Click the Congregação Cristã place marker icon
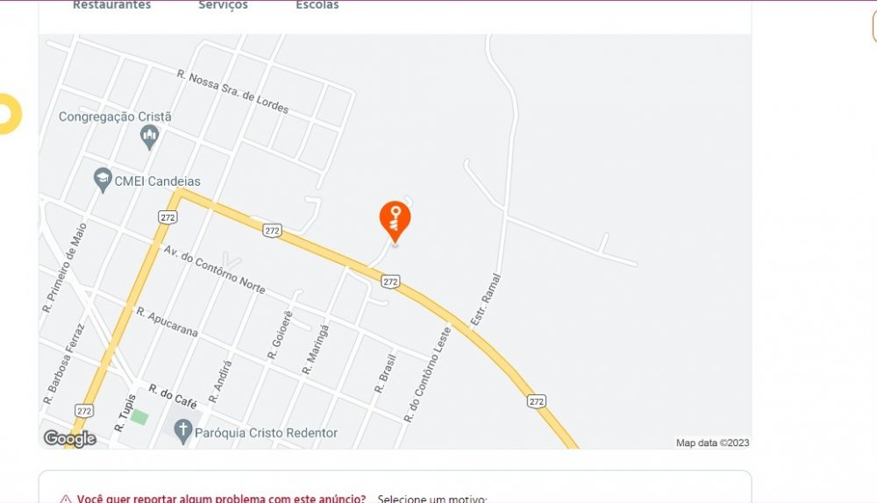This screenshot has width=877, height=503. pyautogui.click(x=149, y=137)
